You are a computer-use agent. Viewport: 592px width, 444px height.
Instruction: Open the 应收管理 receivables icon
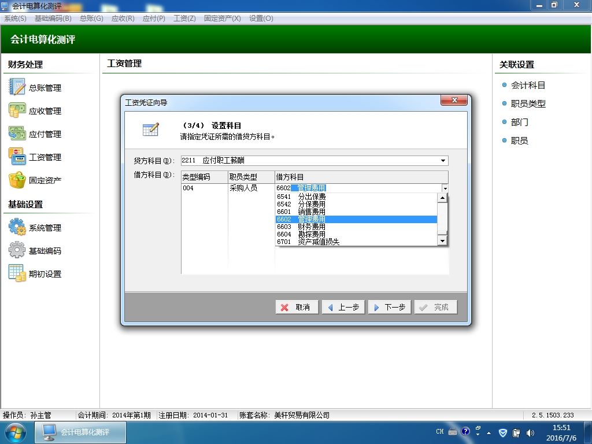coord(17,110)
